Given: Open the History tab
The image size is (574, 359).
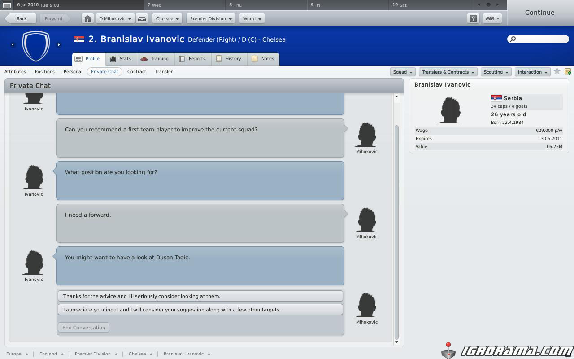Looking at the screenshot, I should point(229,59).
